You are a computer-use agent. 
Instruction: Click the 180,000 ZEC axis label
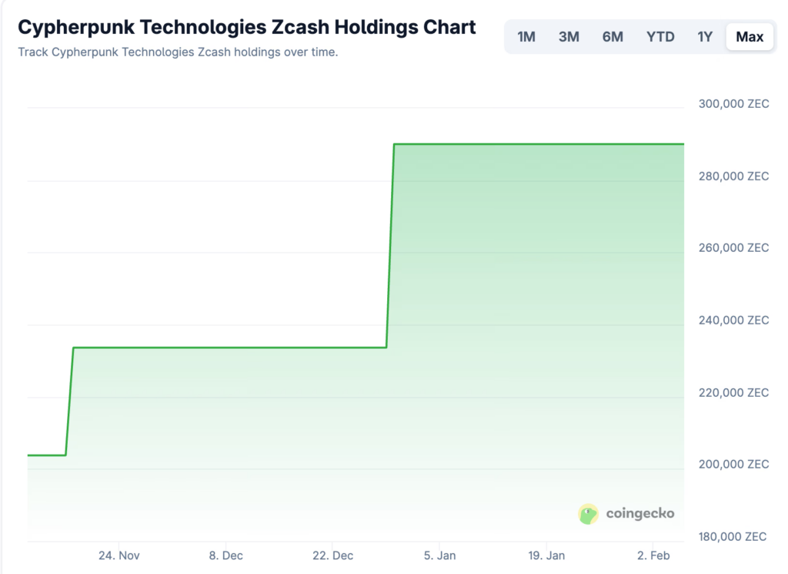click(732, 537)
